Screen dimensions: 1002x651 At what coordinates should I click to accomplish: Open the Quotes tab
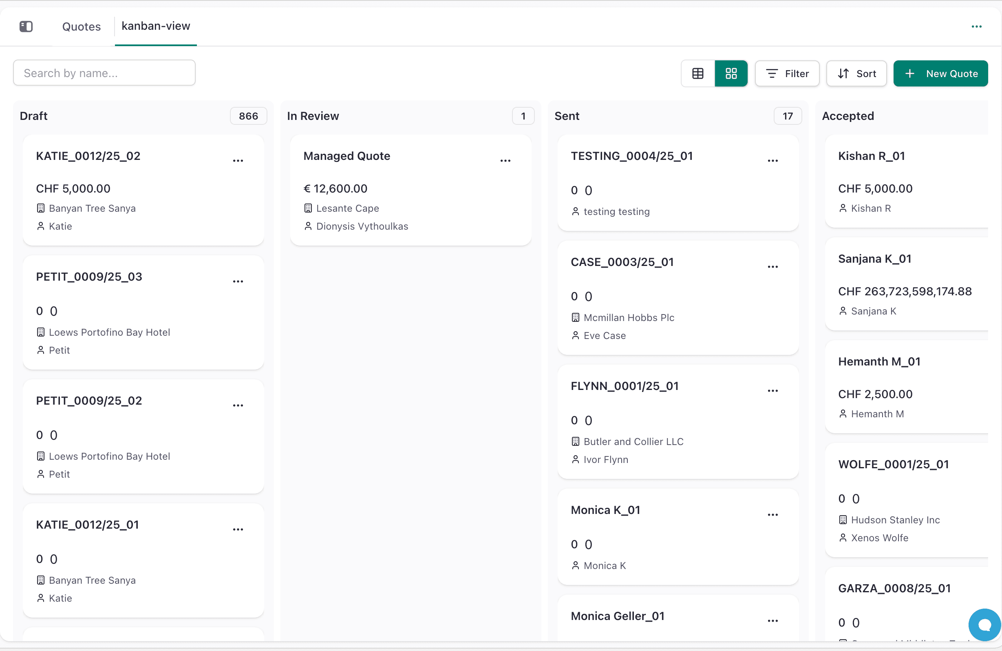81,27
